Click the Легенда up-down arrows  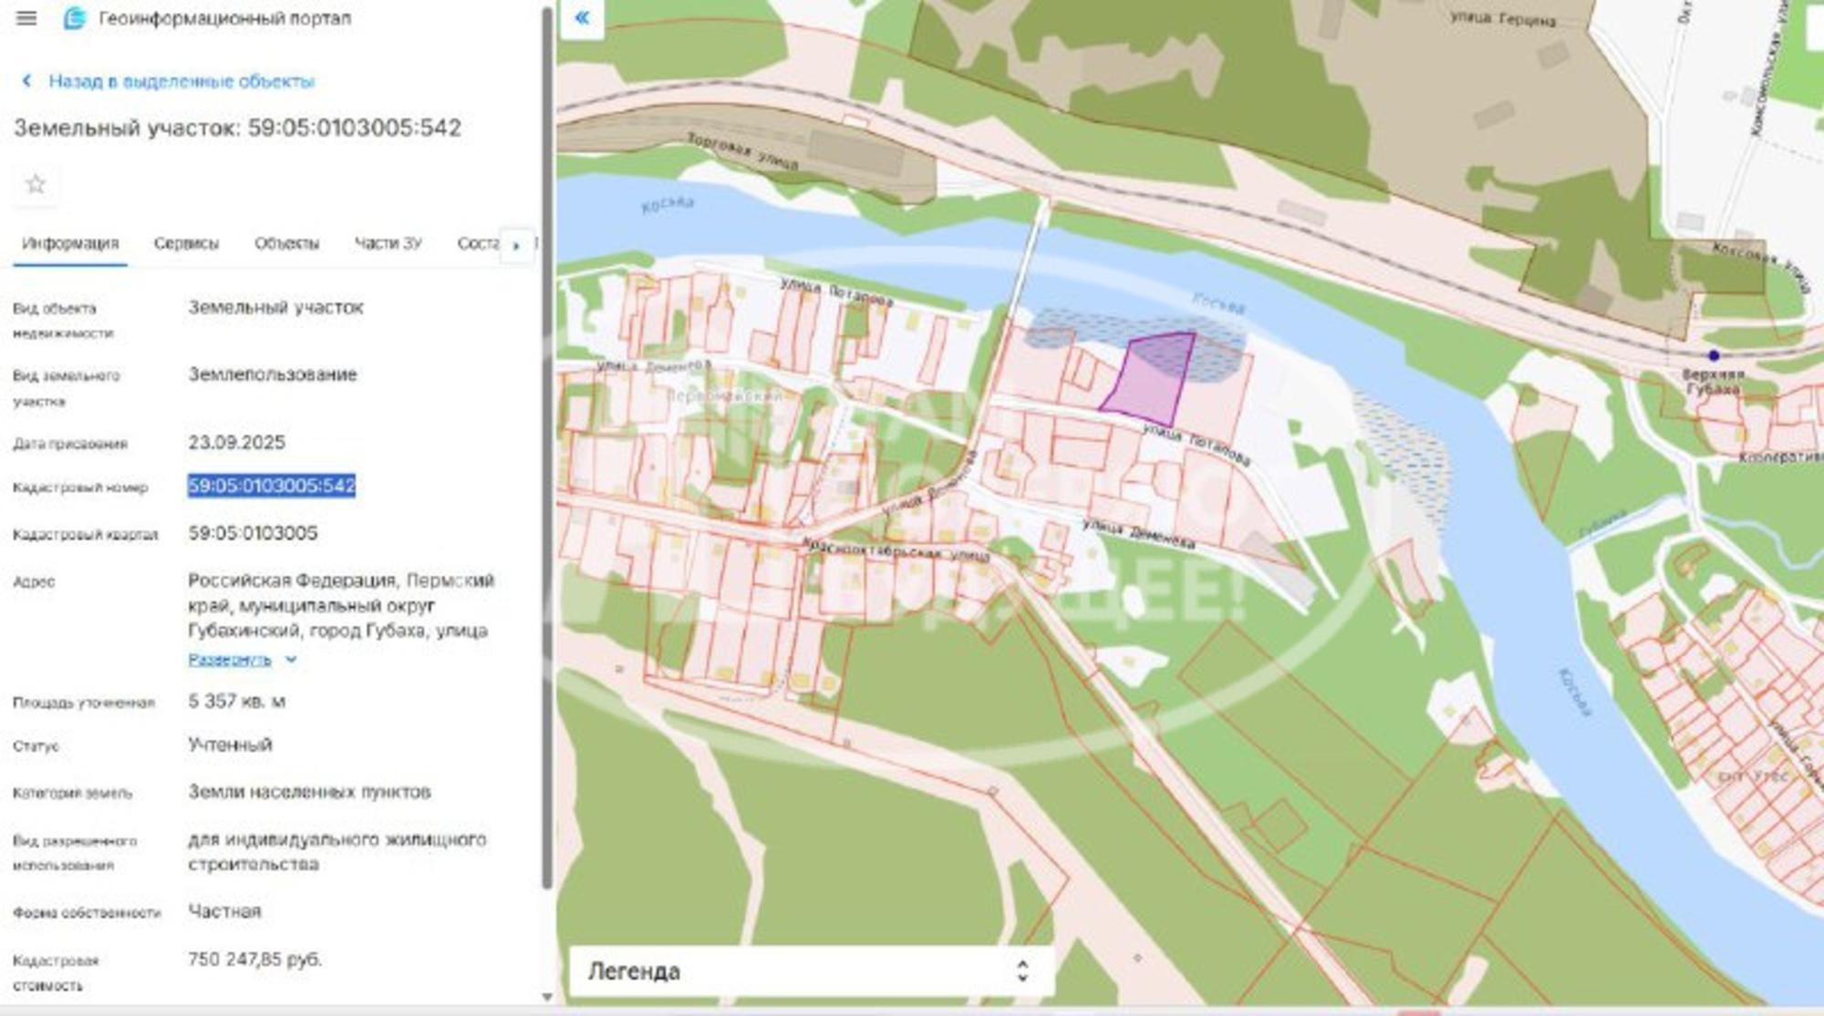(x=1022, y=971)
